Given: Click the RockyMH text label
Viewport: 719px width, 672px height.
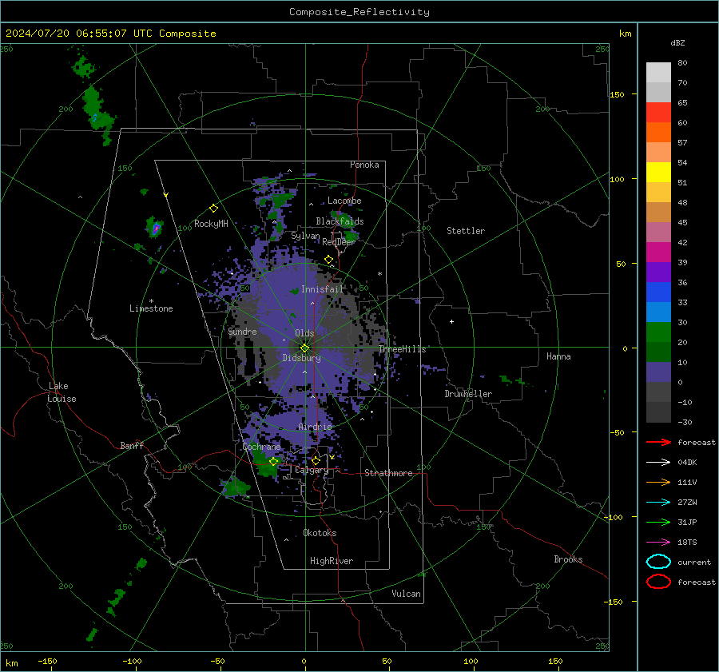Looking at the screenshot, I should (x=211, y=224).
